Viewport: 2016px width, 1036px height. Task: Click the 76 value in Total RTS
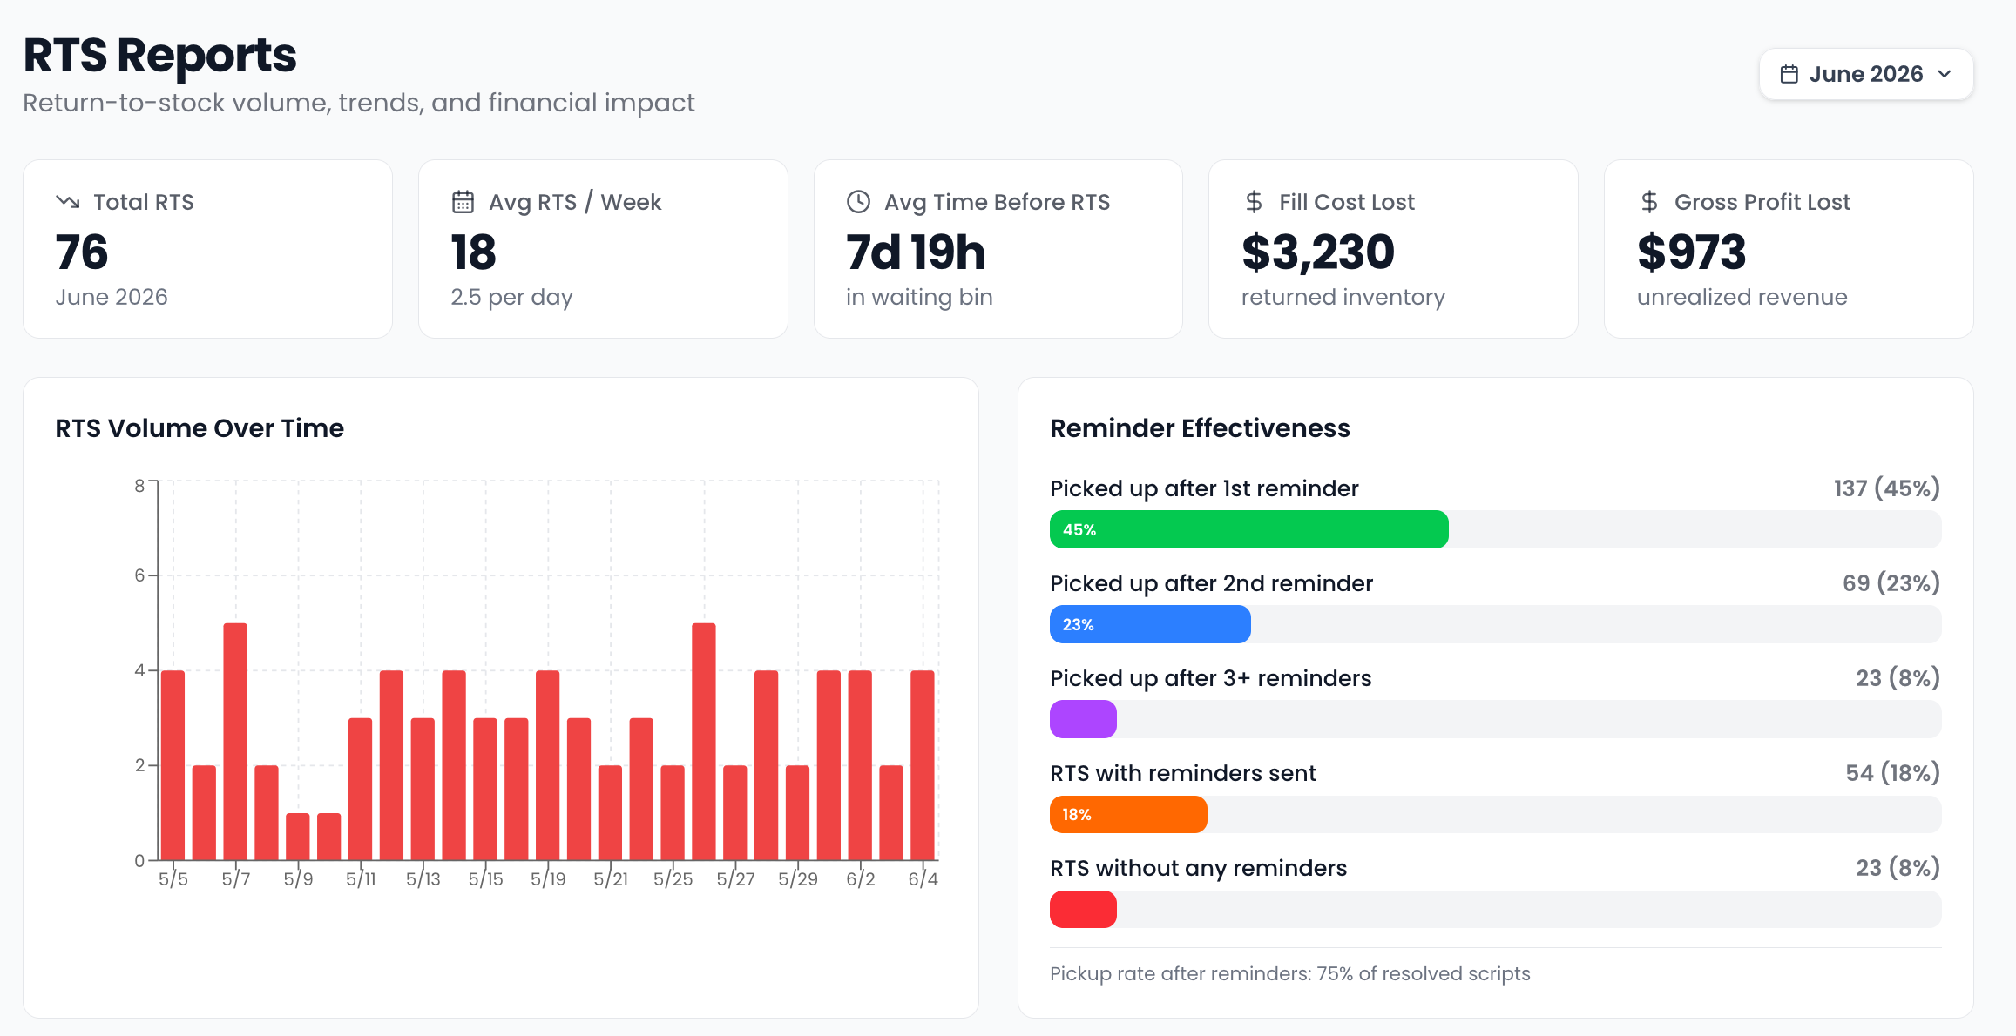pyautogui.click(x=82, y=252)
